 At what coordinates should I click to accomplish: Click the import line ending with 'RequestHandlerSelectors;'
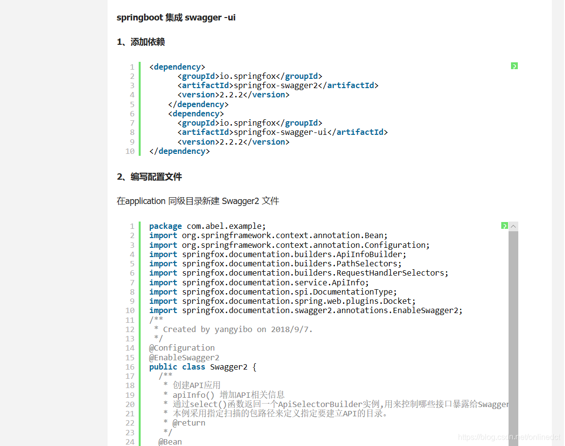(x=299, y=273)
